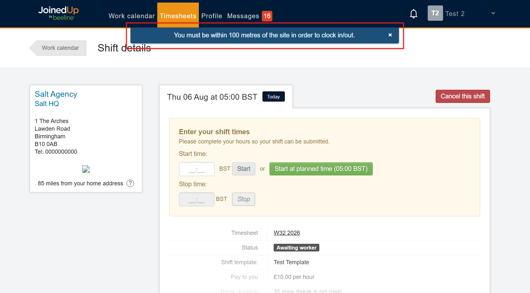This screenshot has width=530, height=293.
Task: Start at planned time 05:00 BST
Action: (321, 169)
